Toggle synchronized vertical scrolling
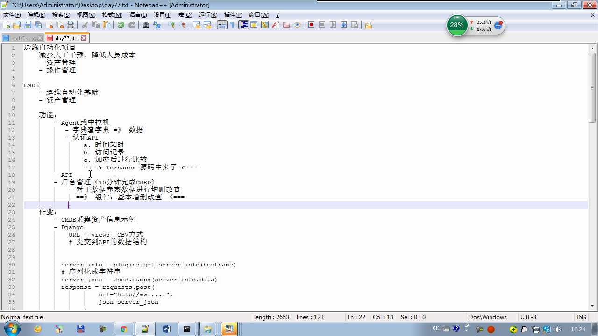Screen dimensions: 598x336 [x=197, y=25]
